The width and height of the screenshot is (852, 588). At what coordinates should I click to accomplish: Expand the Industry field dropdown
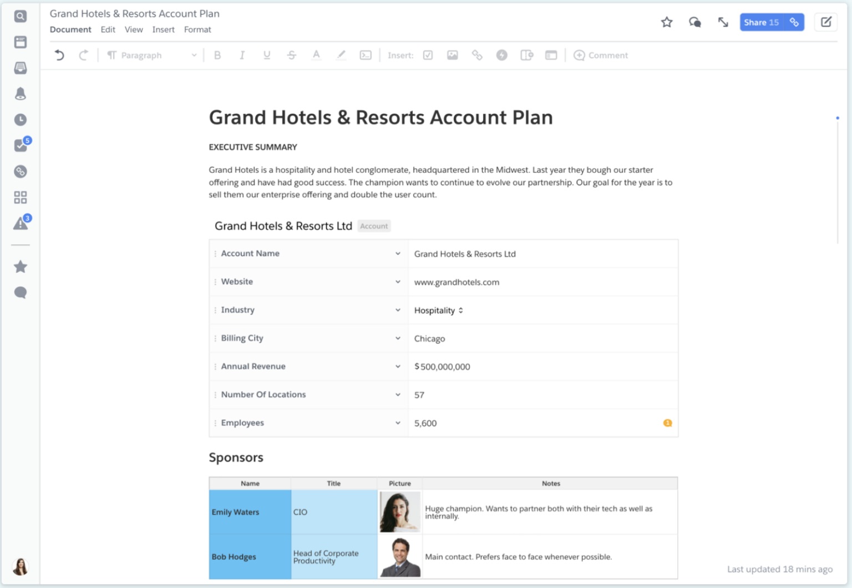pos(398,310)
